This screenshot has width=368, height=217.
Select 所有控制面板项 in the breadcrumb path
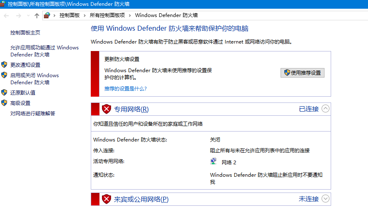pyautogui.click(x=107, y=15)
